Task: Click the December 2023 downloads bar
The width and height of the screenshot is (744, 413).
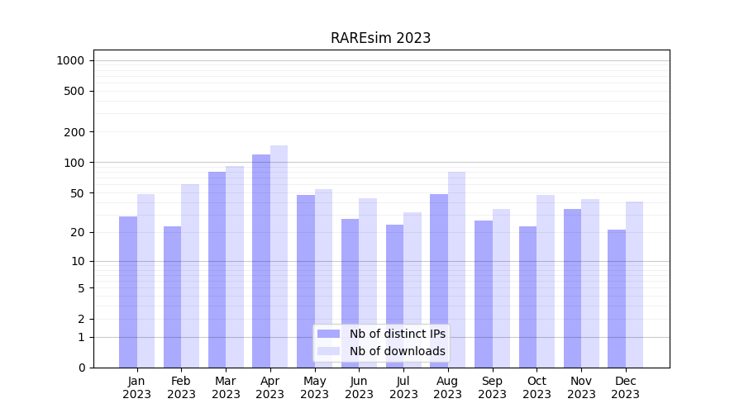Action: (634, 284)
